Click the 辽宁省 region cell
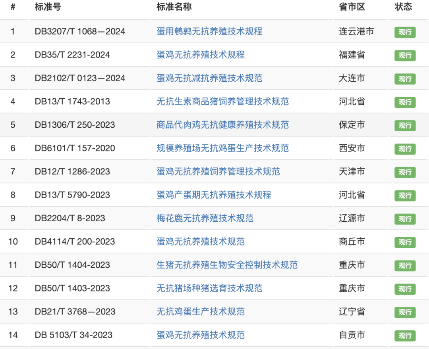This screenshot has height=349, width=429. [352, 312]
